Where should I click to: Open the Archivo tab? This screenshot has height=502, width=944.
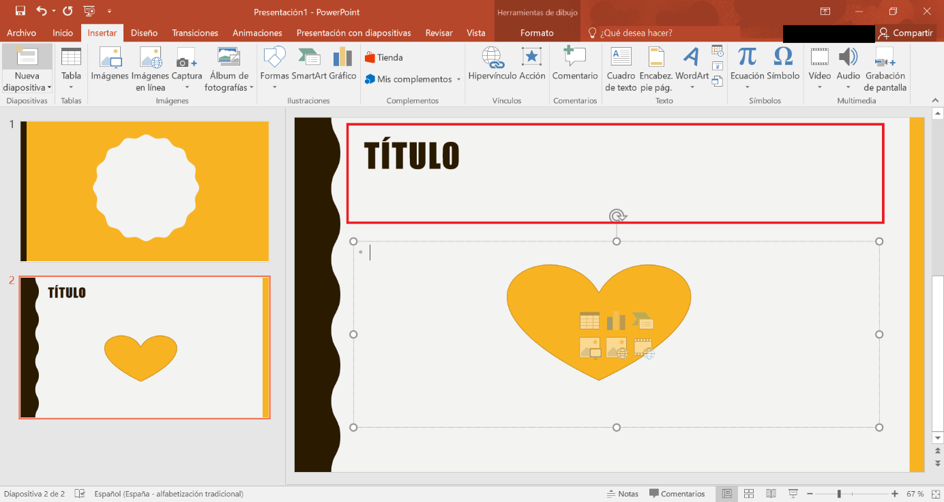pos(22,33)
